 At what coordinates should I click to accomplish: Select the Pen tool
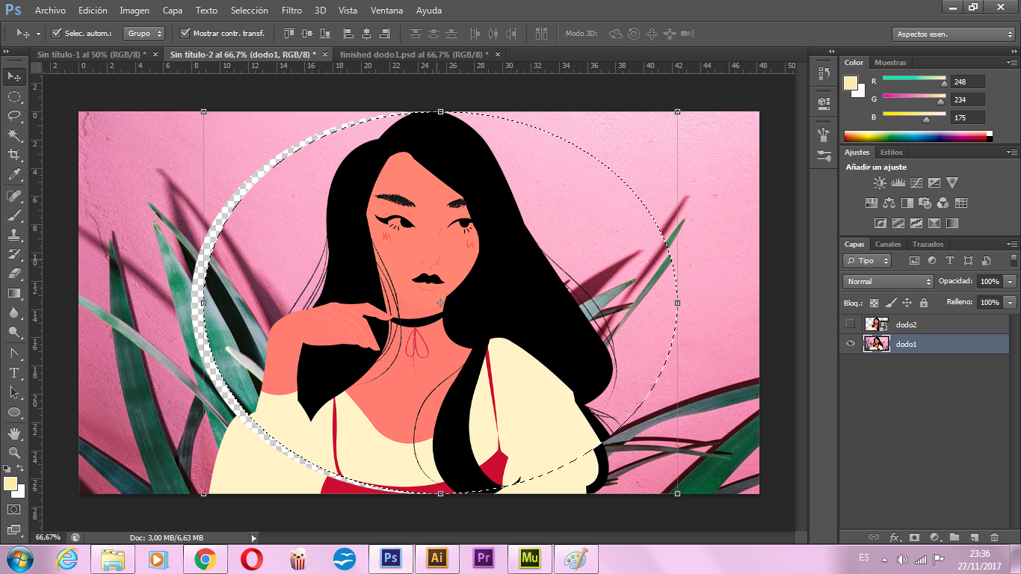pyautogui.click(x=13, y=354)
